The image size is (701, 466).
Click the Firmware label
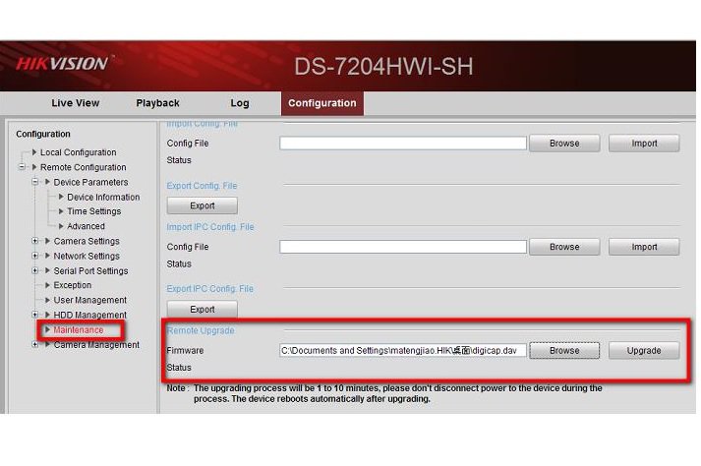185,350
